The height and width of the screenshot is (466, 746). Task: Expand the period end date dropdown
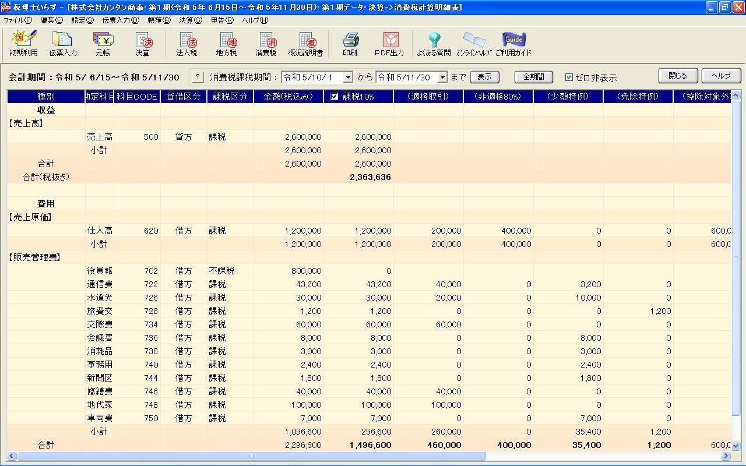442,77
